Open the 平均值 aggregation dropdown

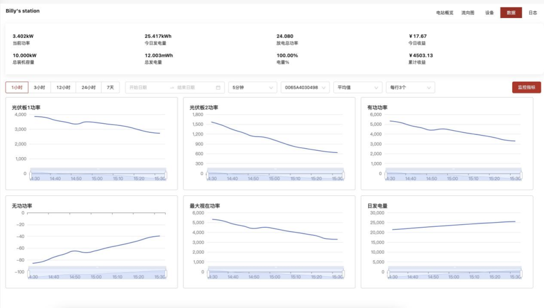[x=357, y=87]
